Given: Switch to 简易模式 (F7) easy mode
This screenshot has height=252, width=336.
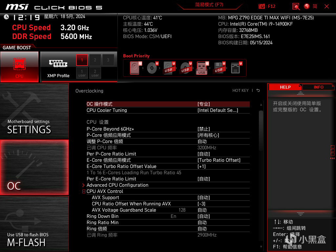Looking at the screenshot, I should click(x=209, y=5).
